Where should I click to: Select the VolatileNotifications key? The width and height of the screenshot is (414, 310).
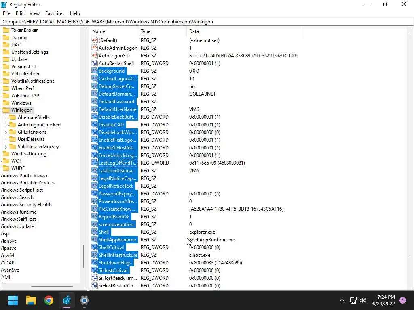point(32,81)
